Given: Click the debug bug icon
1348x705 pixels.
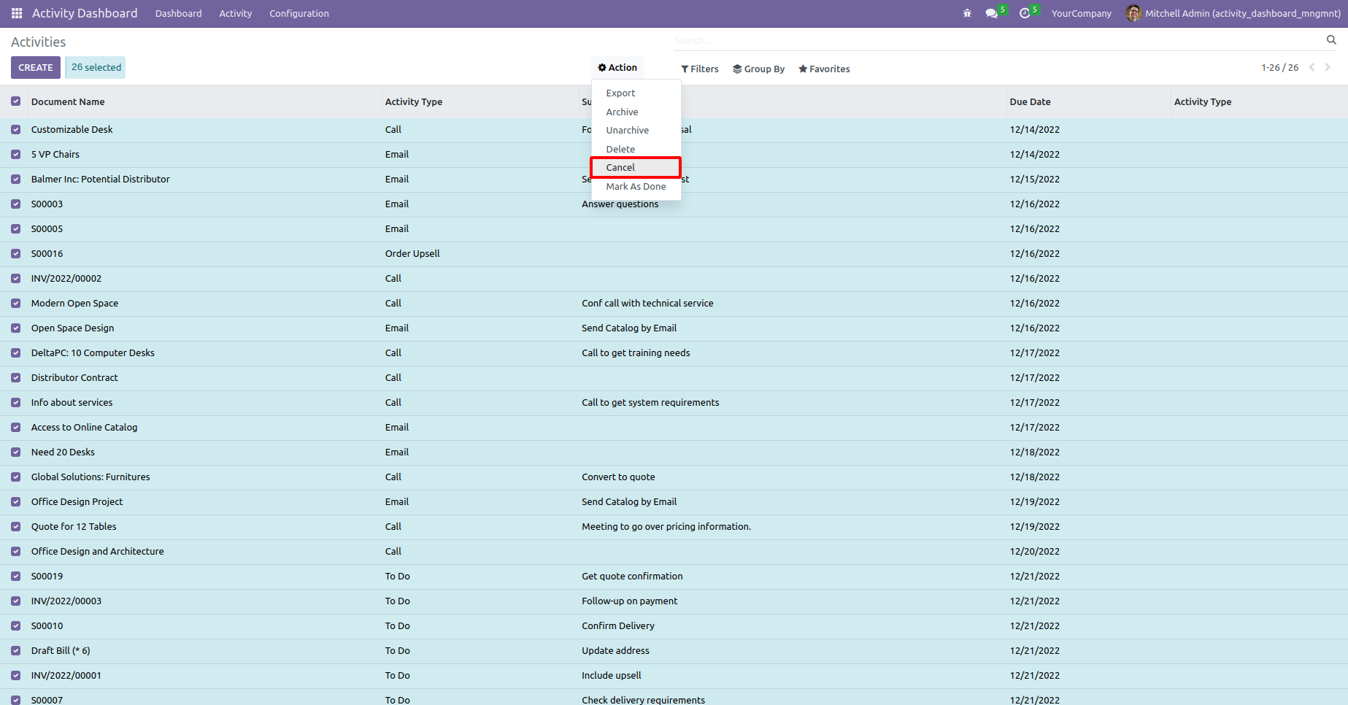Looking at the screenshot, I should click(x=967, y=13).
